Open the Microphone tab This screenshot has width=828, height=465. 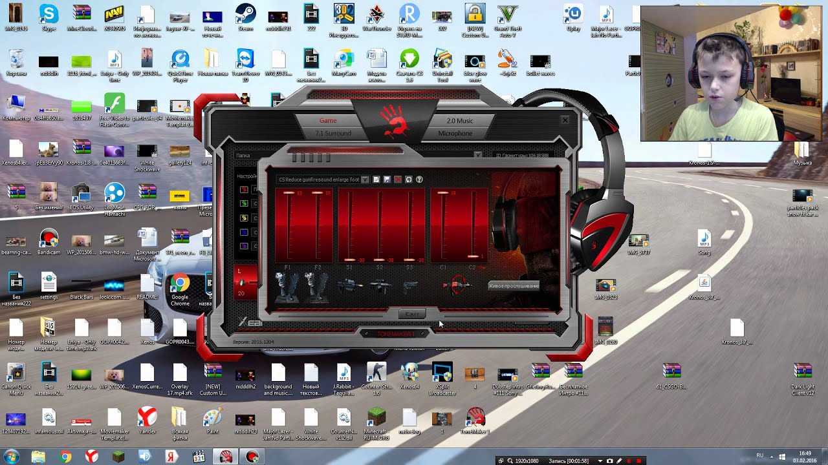[x=455, y=133]
